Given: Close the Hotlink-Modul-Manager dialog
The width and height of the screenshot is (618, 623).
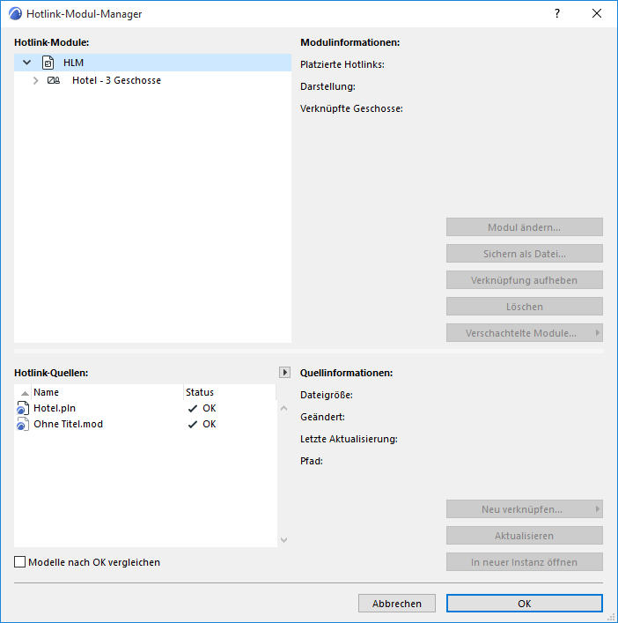Looking at the screenshot, I should 597,13.
